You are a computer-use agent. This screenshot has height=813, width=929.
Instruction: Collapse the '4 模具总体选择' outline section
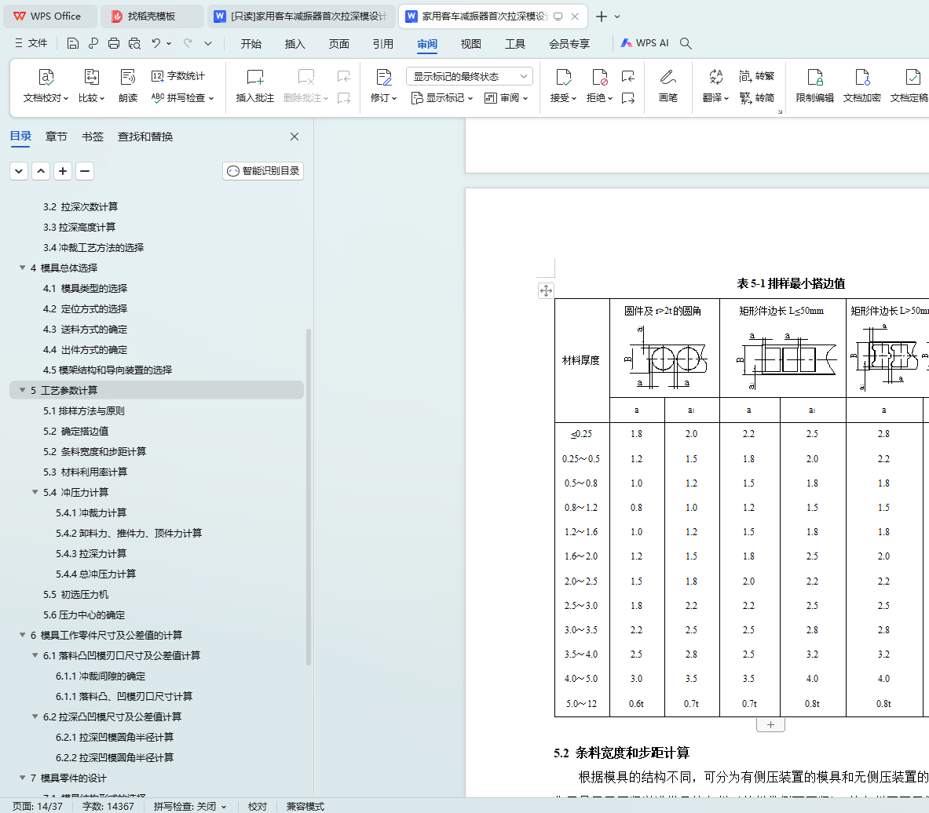(23, 268)
